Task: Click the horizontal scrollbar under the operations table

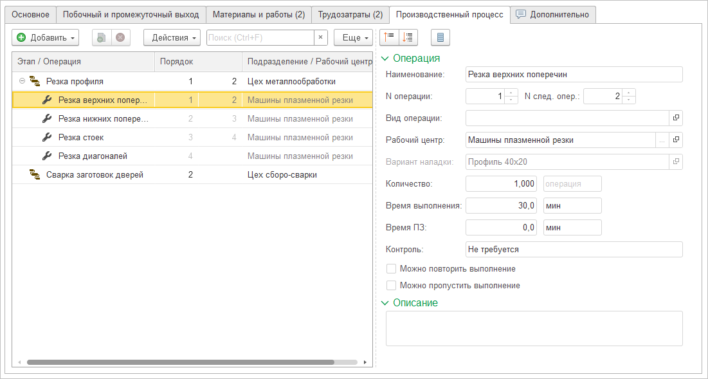Action: click(180, 362)
